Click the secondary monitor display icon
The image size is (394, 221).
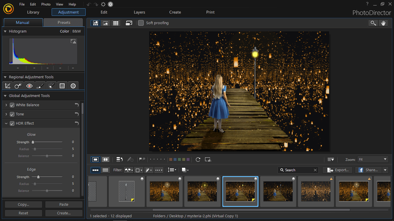click(x=129, y=23)
